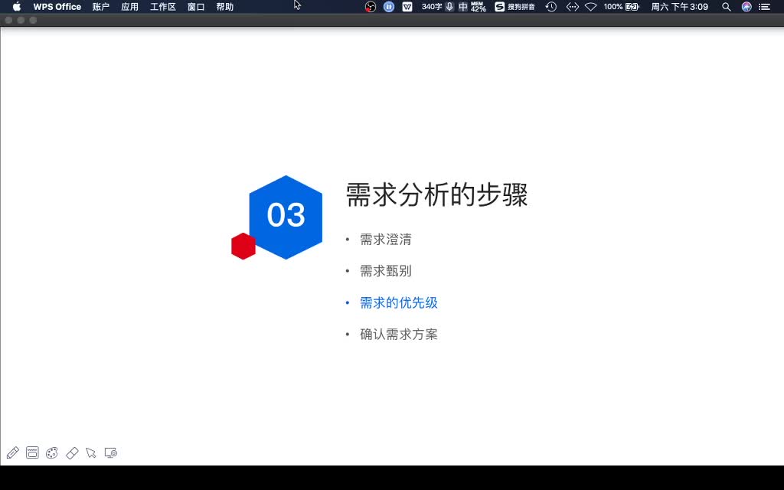Open the ink color palette

click(x=52, y=453)
